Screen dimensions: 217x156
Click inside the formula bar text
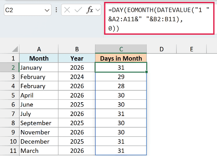click(x=159, y=18)
